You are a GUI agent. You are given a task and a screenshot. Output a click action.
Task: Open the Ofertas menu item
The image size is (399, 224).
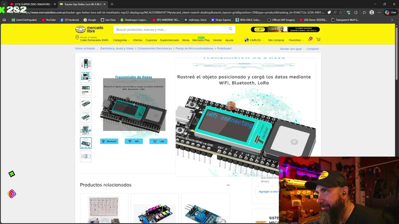(x=137, y=40)
